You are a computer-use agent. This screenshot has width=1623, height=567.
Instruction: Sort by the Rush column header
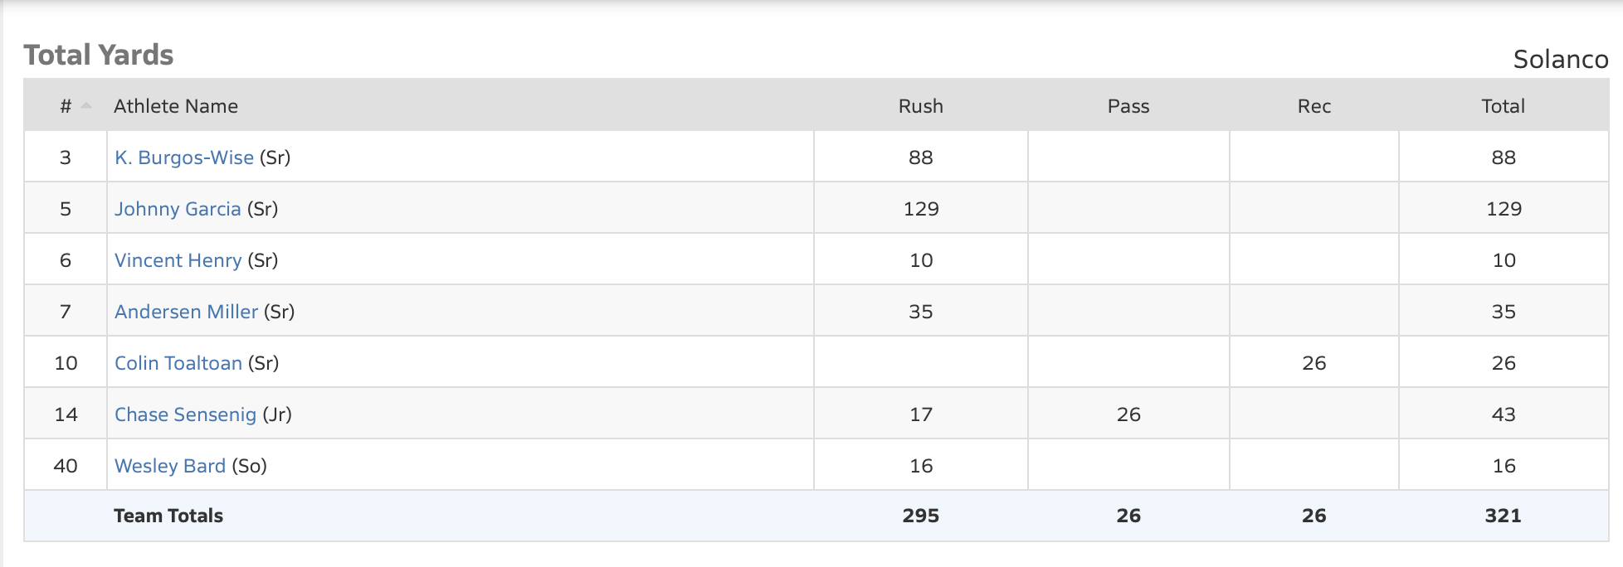pos(920,106)
